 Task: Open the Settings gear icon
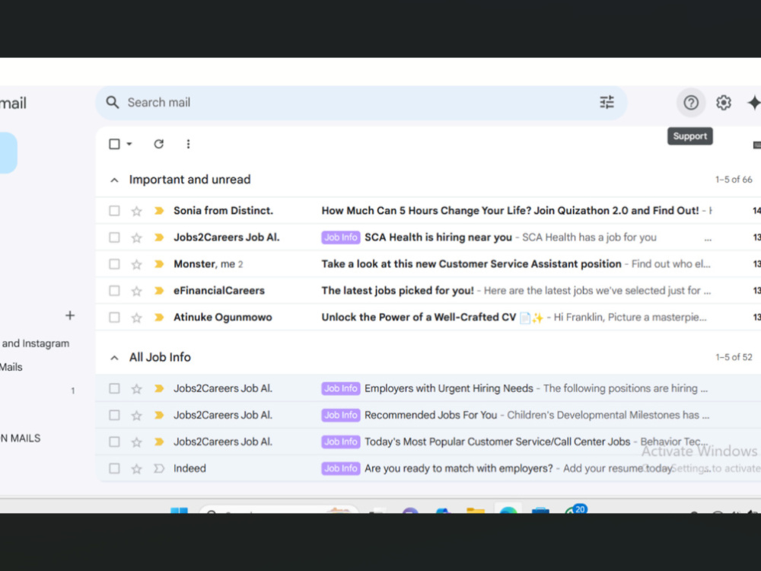tap(723, 103)
